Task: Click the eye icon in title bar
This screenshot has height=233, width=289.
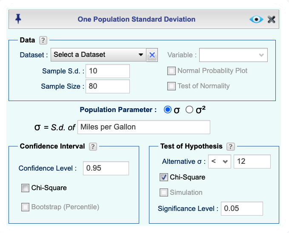Action: 256,19
